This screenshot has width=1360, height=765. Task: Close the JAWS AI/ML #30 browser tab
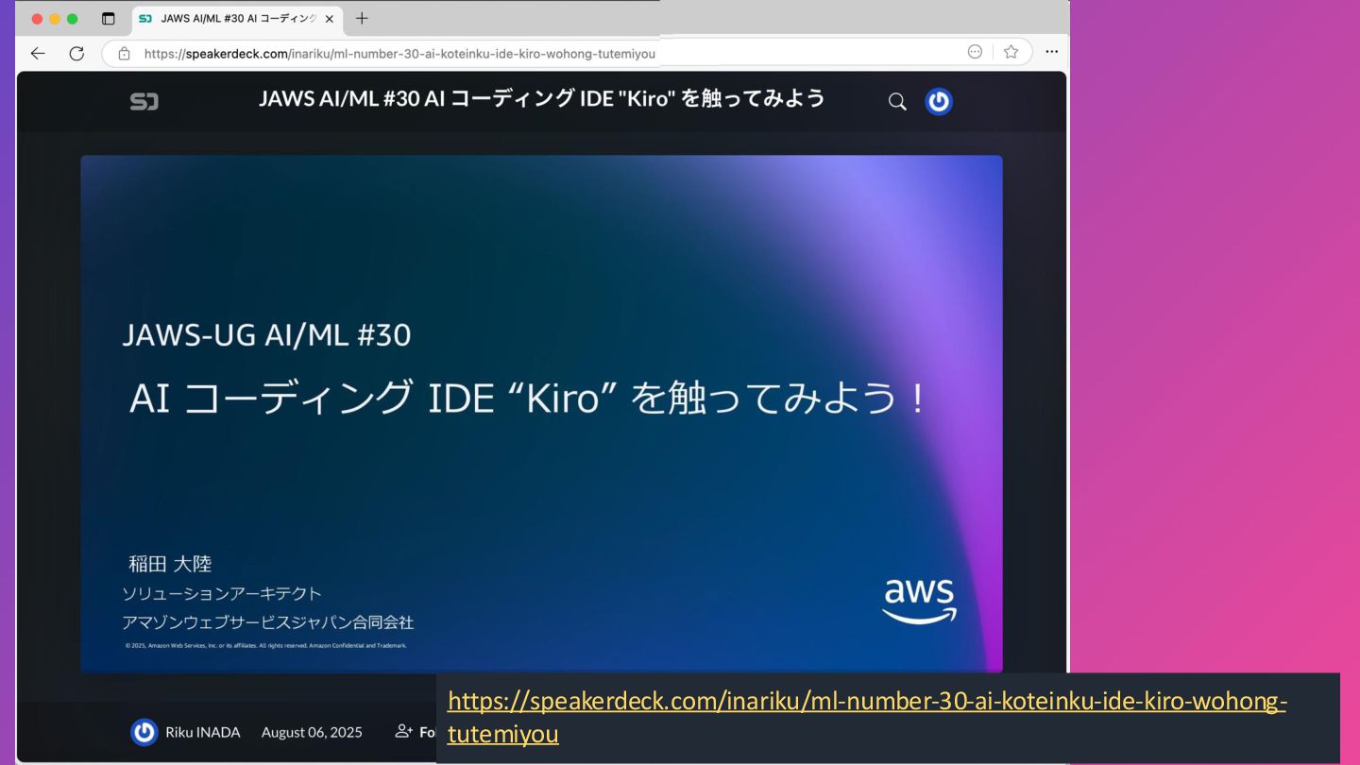(x=329, y=18)
